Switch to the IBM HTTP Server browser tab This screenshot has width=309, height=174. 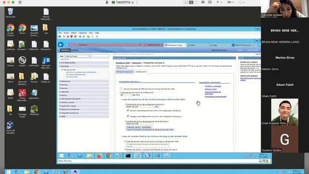242,45
